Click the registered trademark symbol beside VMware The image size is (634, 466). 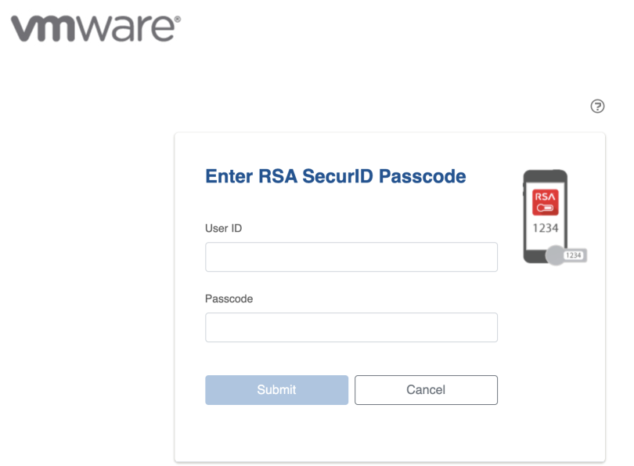[x=177, y=17]
